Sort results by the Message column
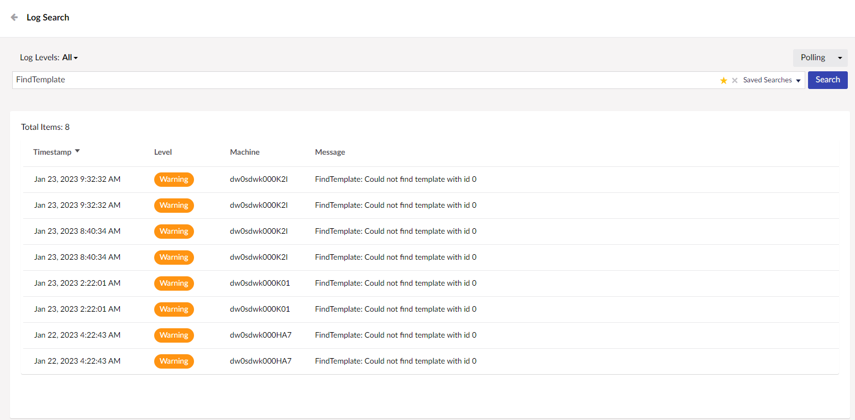The image size is (855, 420). coord(330,151)
